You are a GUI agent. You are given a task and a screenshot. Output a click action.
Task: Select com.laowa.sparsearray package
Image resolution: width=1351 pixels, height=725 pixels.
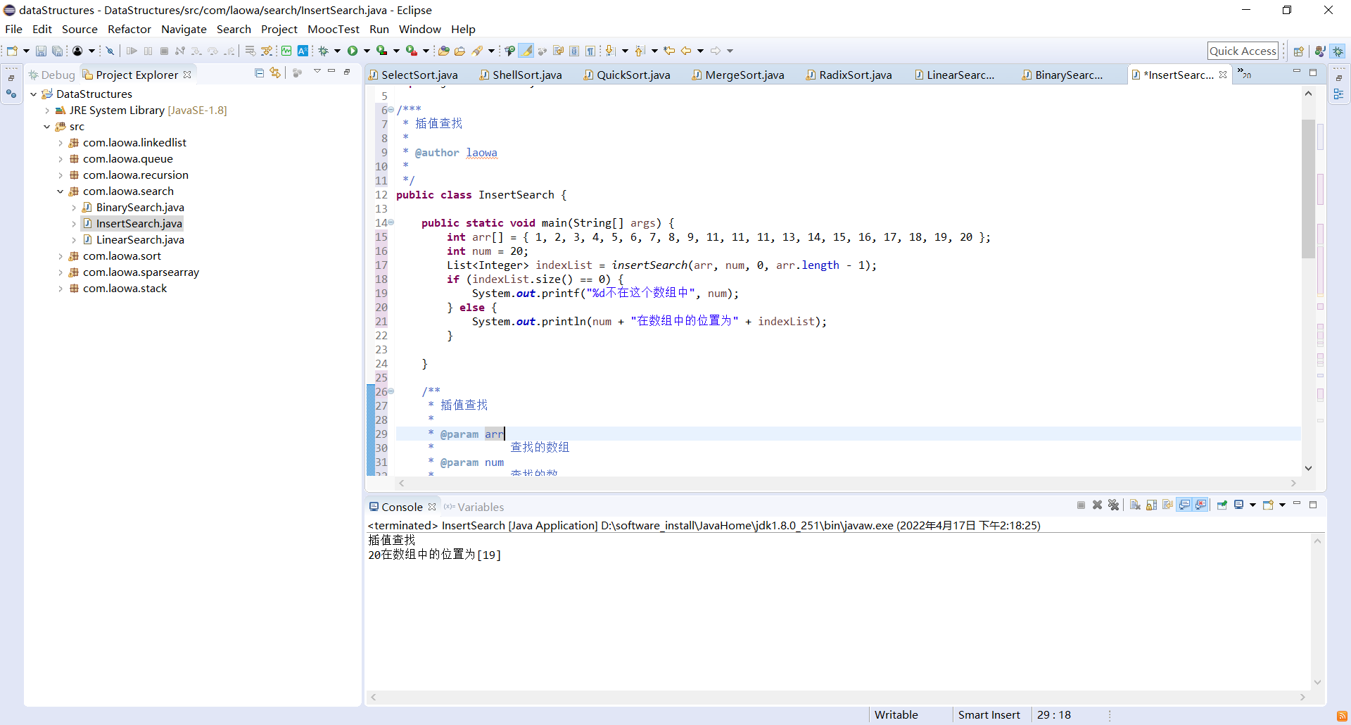click(x=141, y=272)
